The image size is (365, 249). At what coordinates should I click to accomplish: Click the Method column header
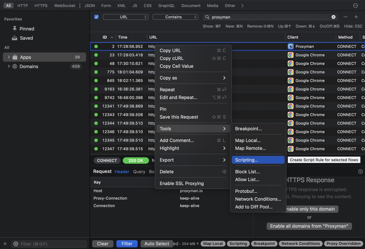(345, 37)
